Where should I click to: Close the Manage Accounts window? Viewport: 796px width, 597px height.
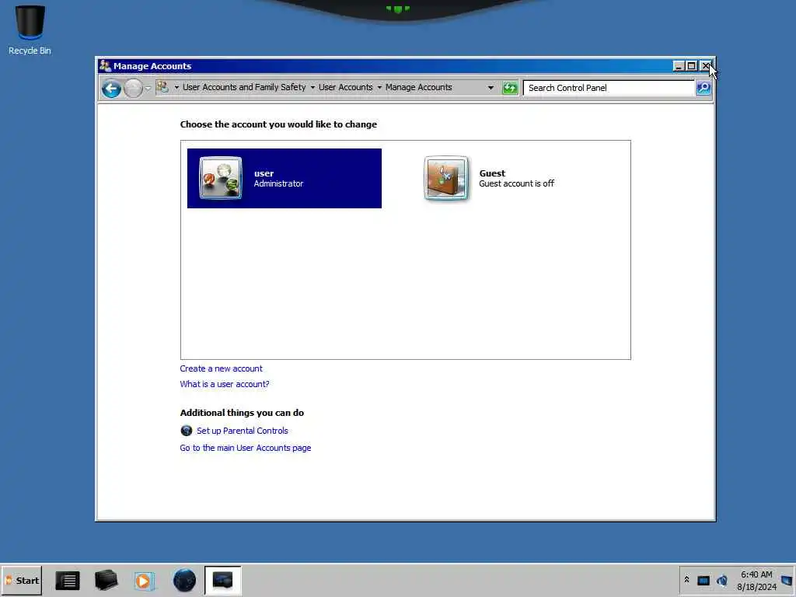tap(706, 66)
